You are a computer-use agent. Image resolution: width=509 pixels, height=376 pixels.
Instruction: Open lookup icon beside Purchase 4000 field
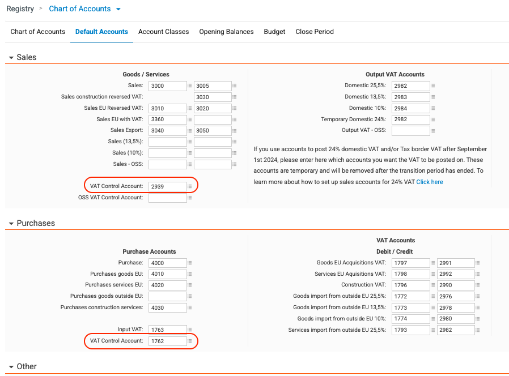[189, 263]
